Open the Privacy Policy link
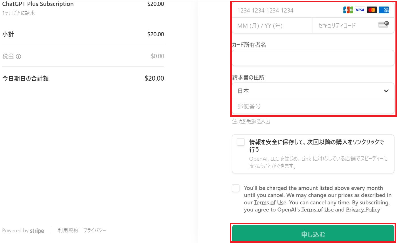The image size is (398, 243). pyautogui.click(x=363, y=210)
